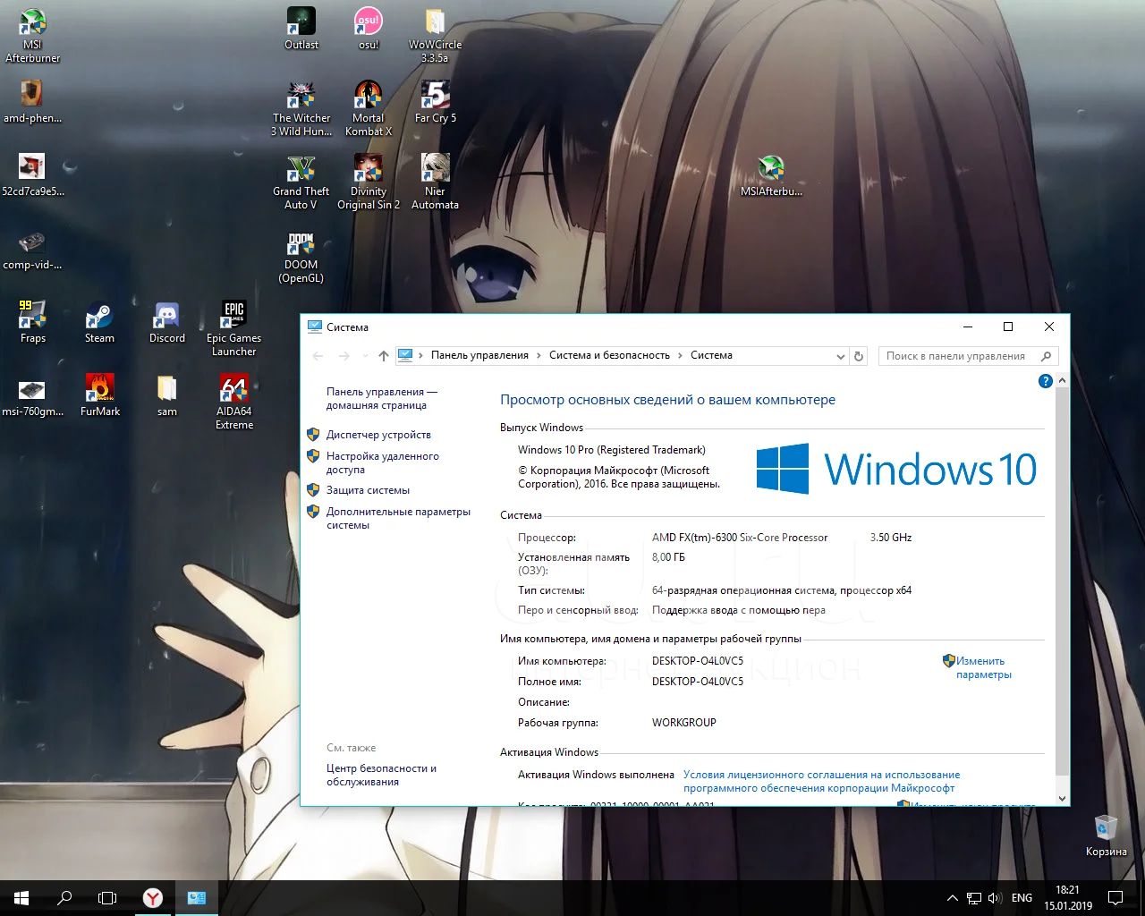Open Диспетчер устройств link
Screen dimensions: 1145x916
click(378, 435)
